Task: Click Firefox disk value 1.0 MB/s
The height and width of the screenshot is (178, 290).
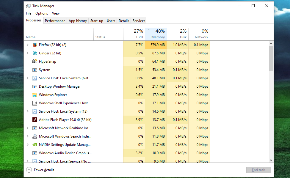Action: (x=180, y=45)
